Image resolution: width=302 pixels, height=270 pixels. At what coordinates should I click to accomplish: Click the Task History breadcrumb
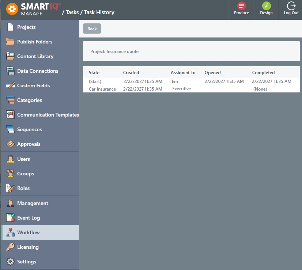coord(99,12)
